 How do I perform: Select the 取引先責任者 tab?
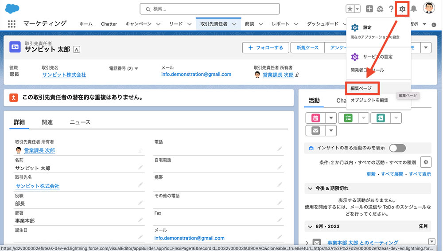(214, 24)
